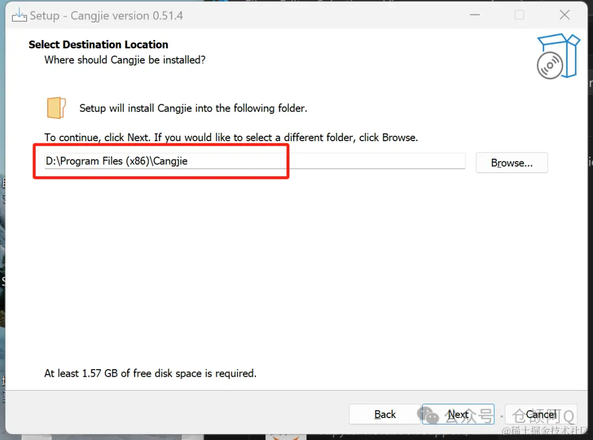Screen dimensions: 593x440
Task: Click 'To continue, click Next' instruction text
Action: coord(231,137)
